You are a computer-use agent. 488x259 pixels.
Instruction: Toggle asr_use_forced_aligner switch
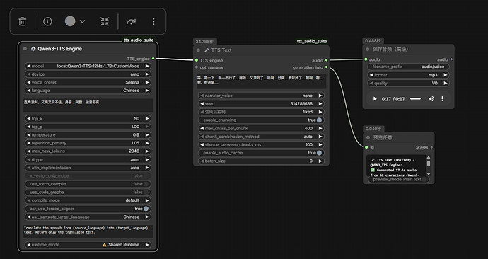coord(146,209)
